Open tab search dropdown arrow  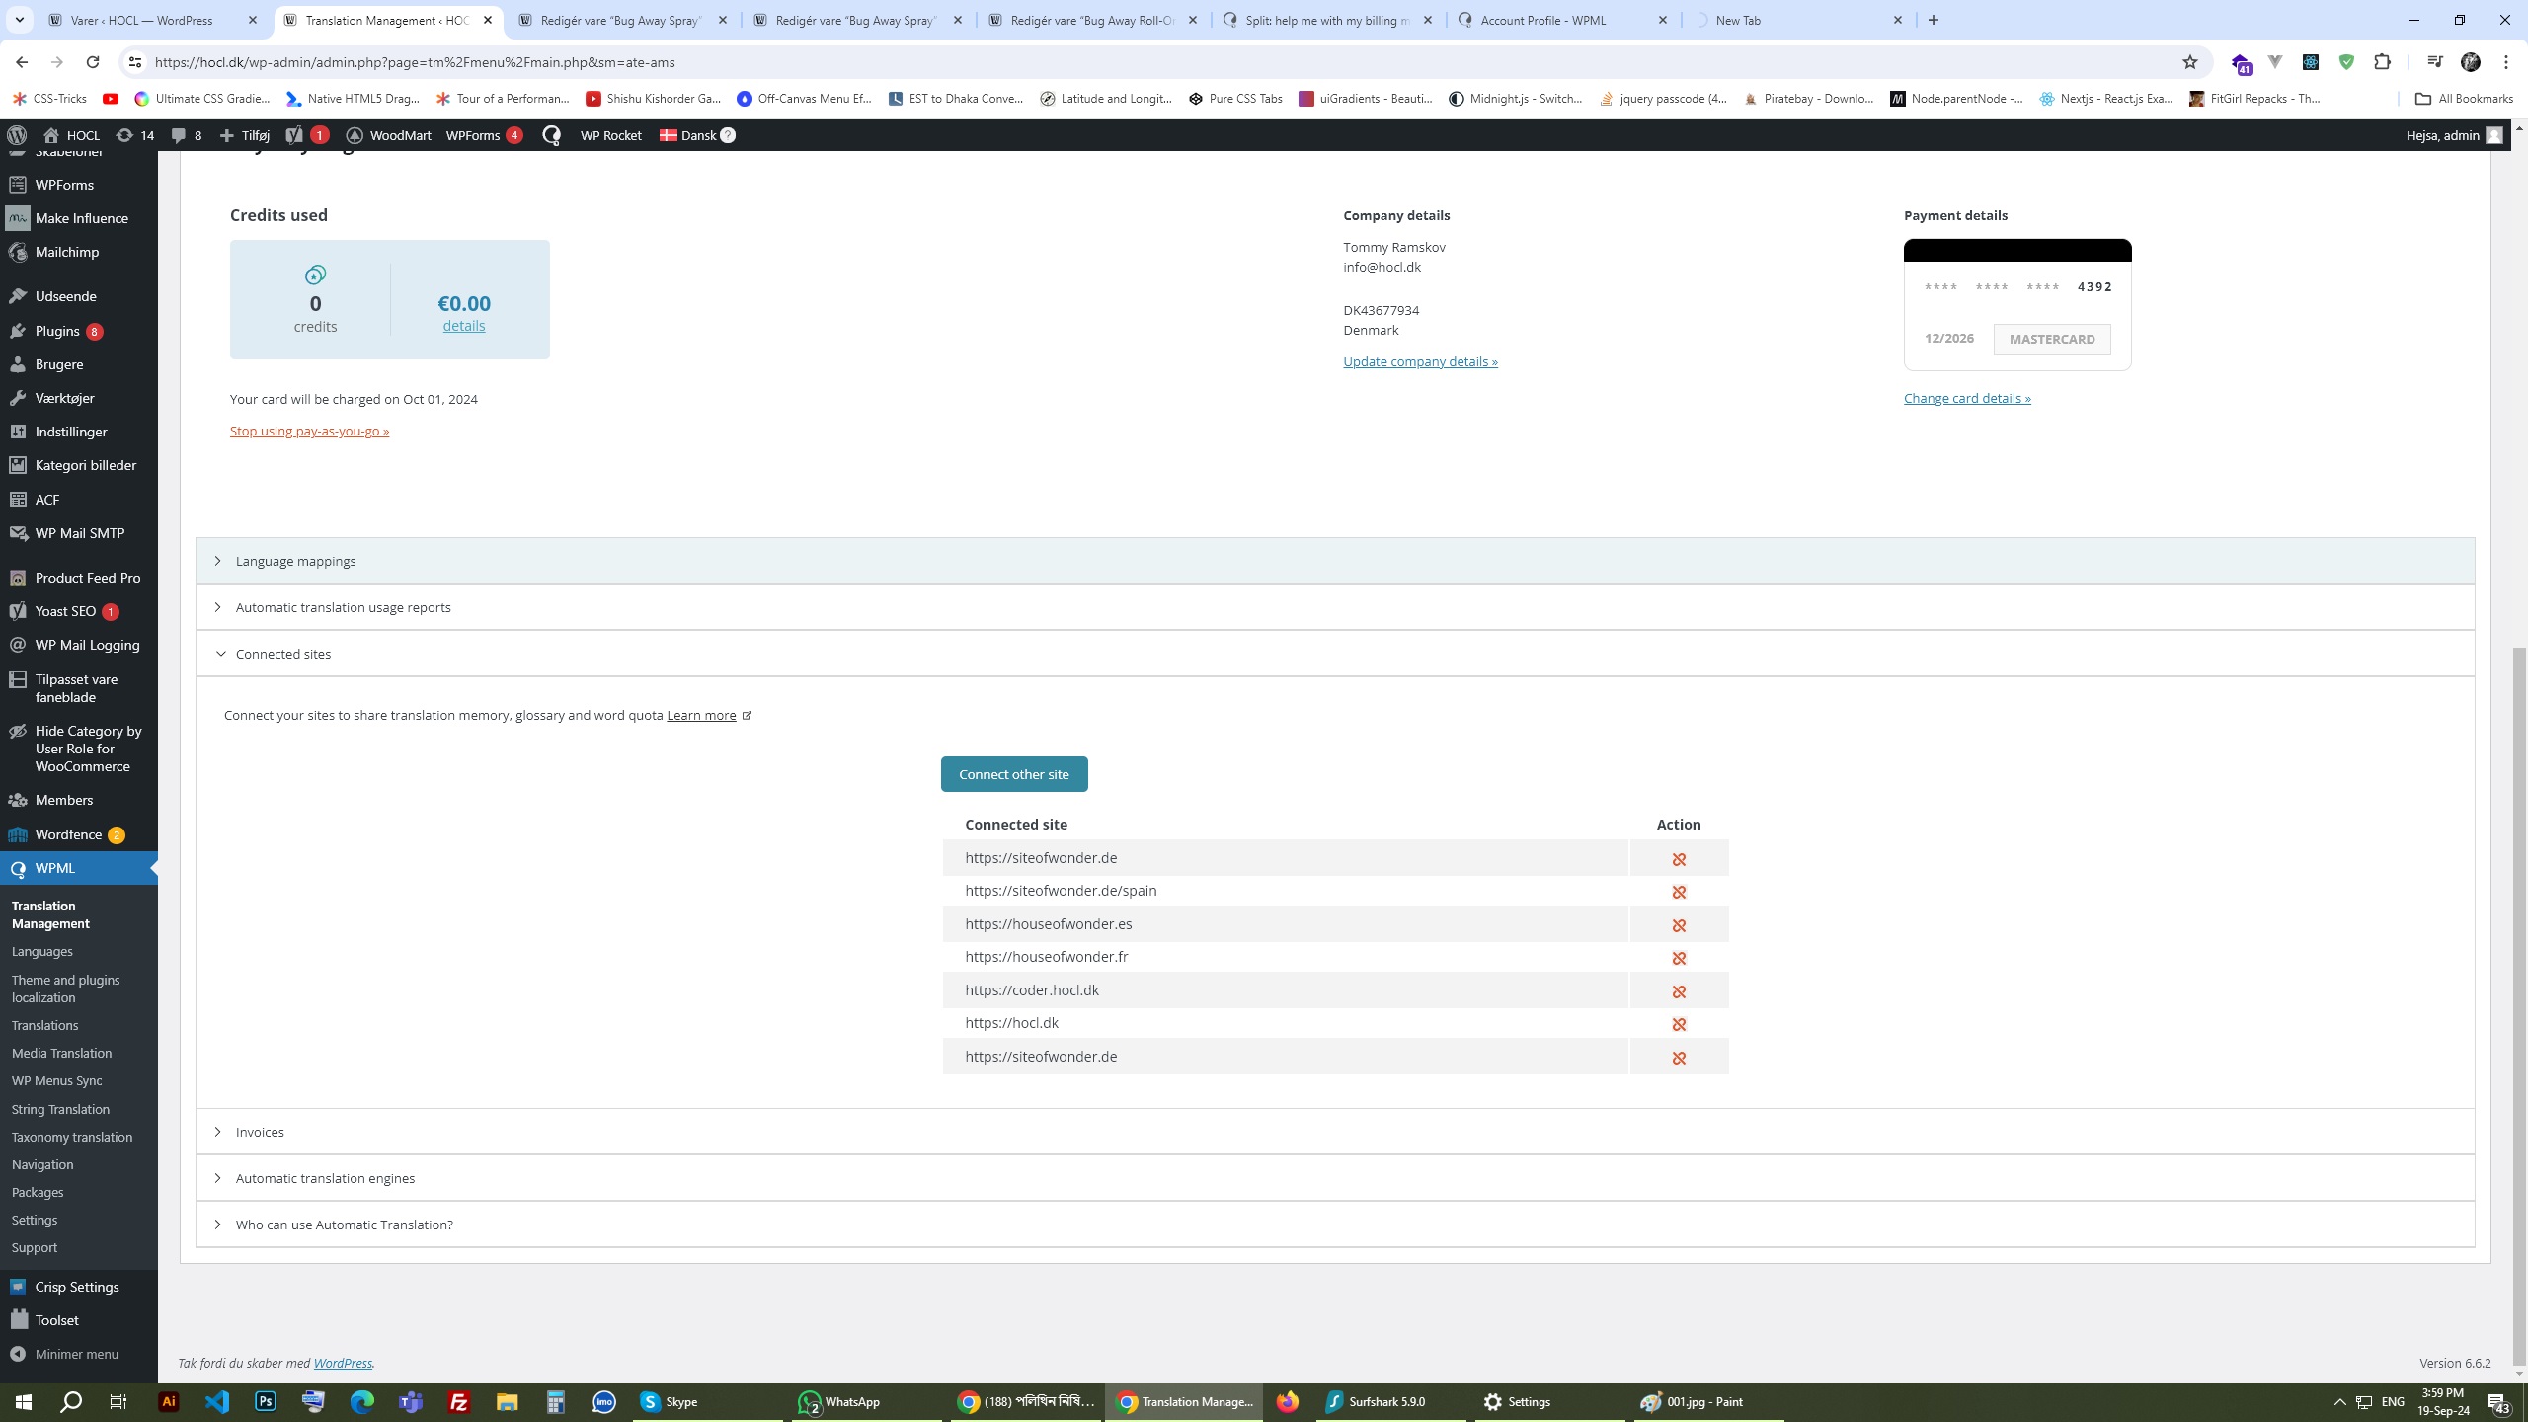click(x=19, y=20)
